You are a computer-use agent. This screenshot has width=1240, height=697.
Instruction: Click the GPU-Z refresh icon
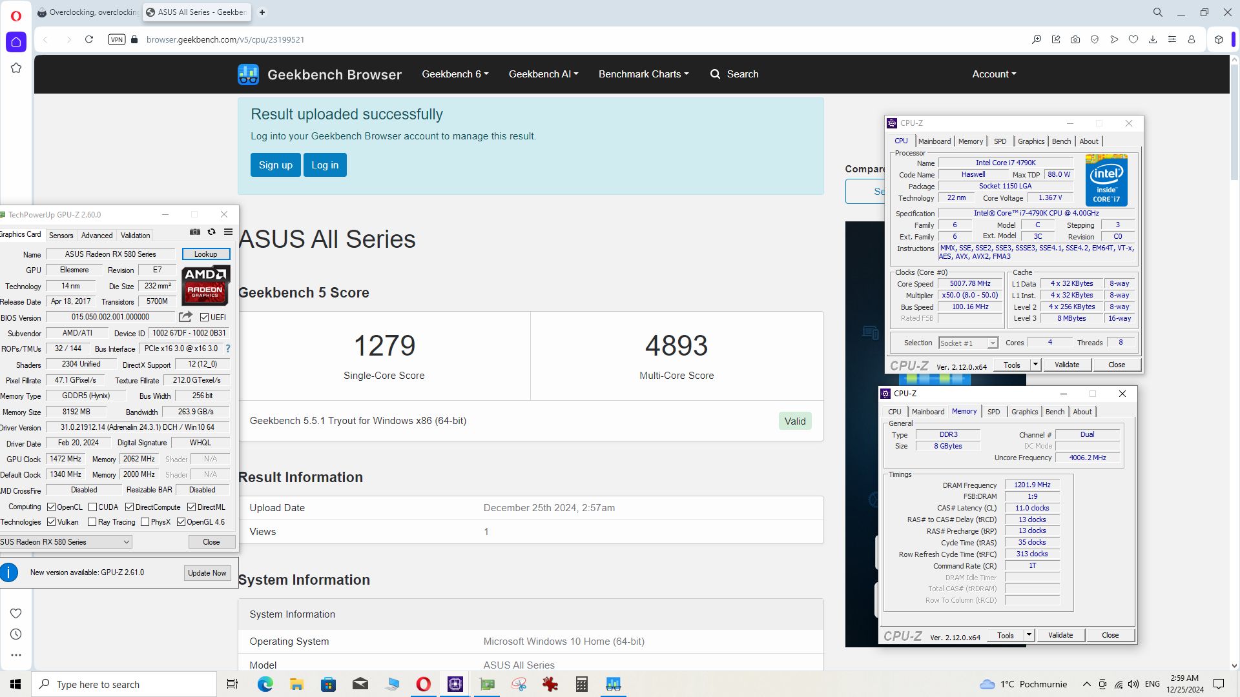click(x=211, y=232)
